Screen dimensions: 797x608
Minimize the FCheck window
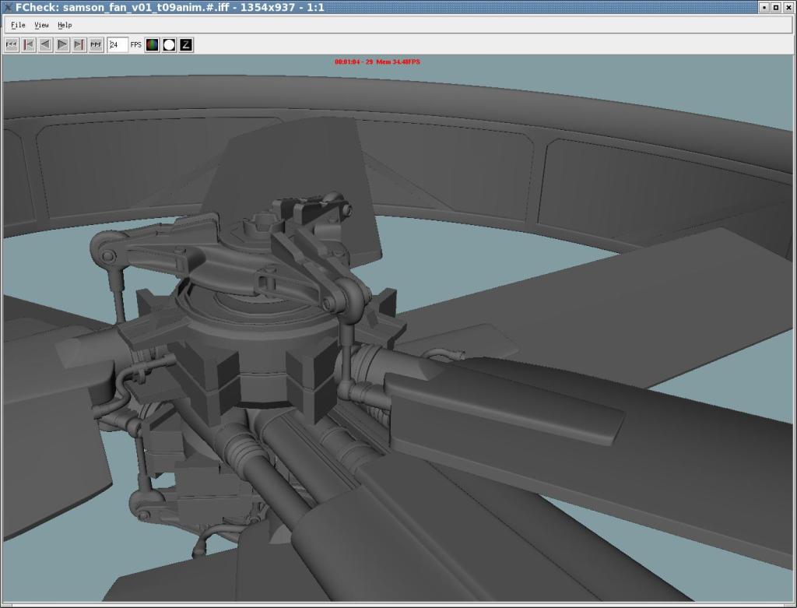coord(764,7)
